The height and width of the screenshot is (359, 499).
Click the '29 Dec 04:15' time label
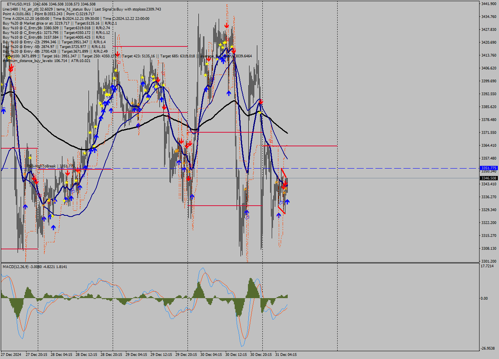136,355
